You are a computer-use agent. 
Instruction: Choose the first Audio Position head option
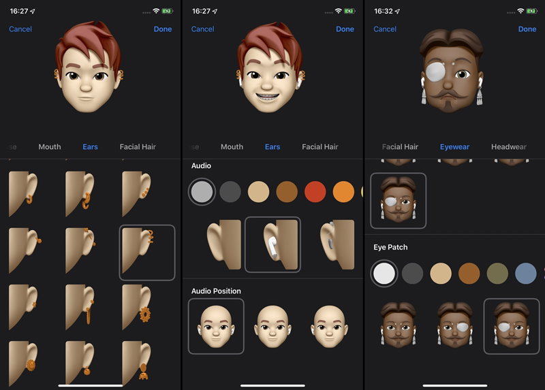click(215, 326)
